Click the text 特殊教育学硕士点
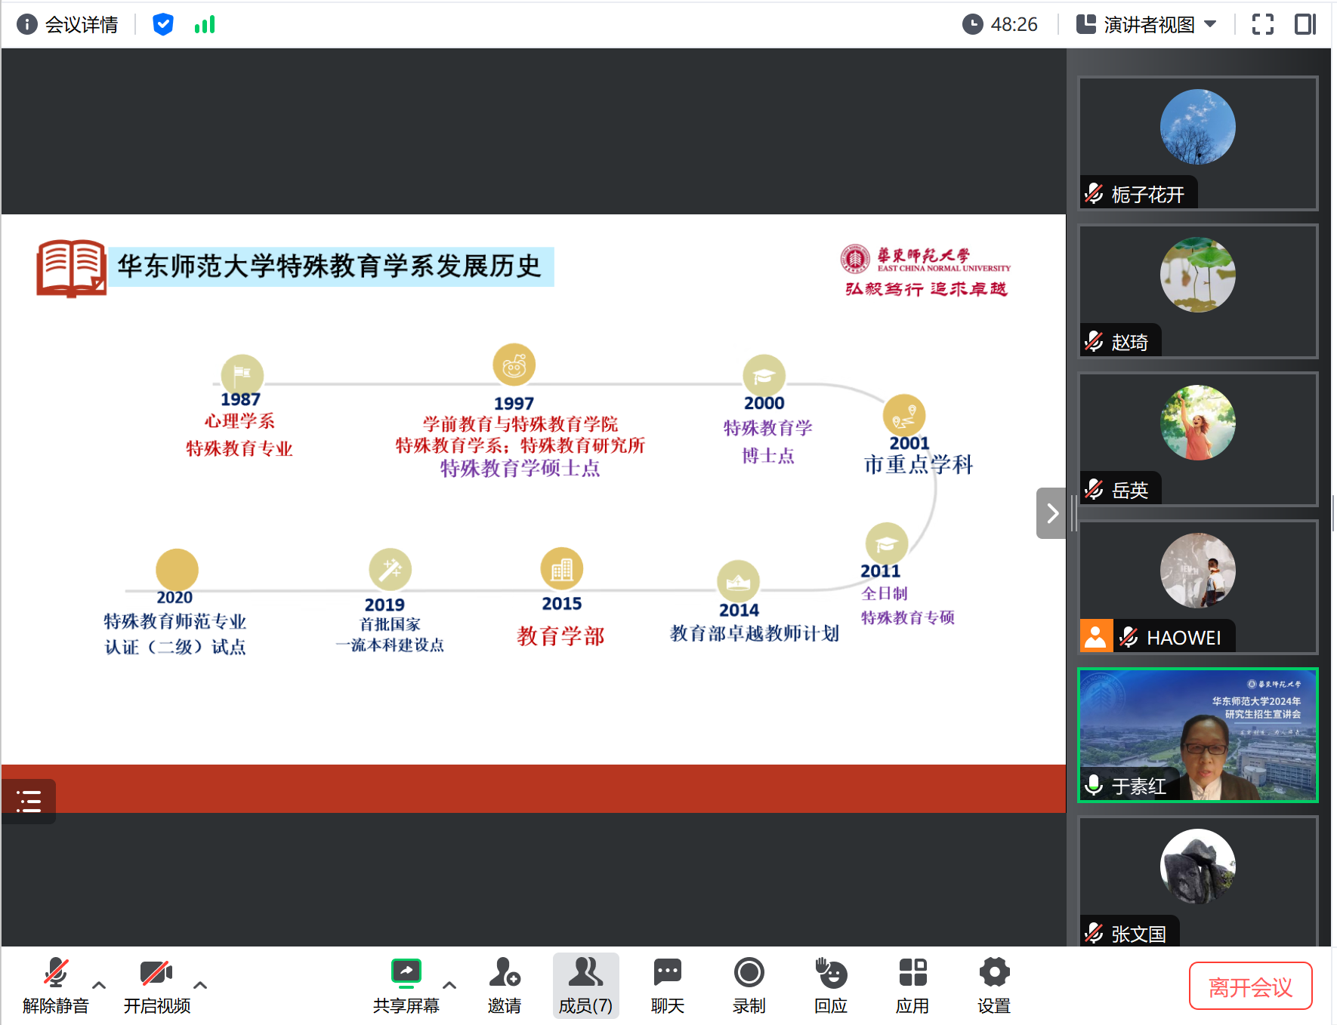Image resolution: width=1337 pixels, height=1025 pixels. (520, 469)
